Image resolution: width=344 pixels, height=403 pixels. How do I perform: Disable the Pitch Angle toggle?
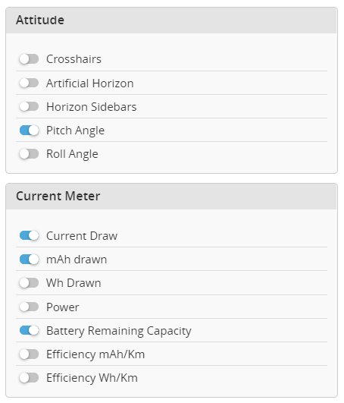click(x=29, y=131)
